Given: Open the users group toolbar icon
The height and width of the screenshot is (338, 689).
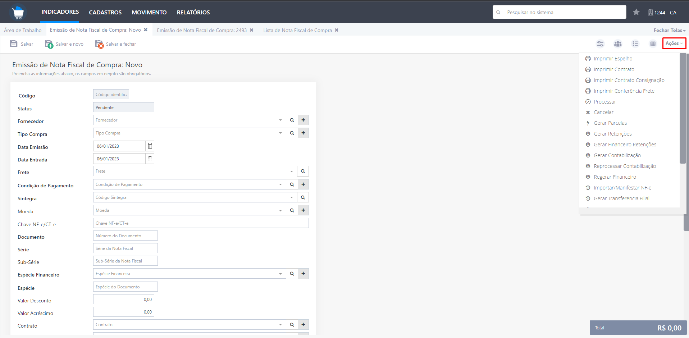Looking at the screenshot, I should 618,44.
